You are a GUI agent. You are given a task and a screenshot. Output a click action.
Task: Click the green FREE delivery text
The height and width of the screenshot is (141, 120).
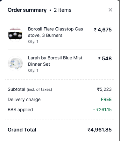tap(106, 99)
